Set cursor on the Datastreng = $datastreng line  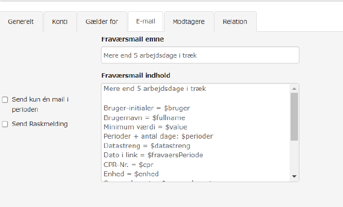(147, 145)
